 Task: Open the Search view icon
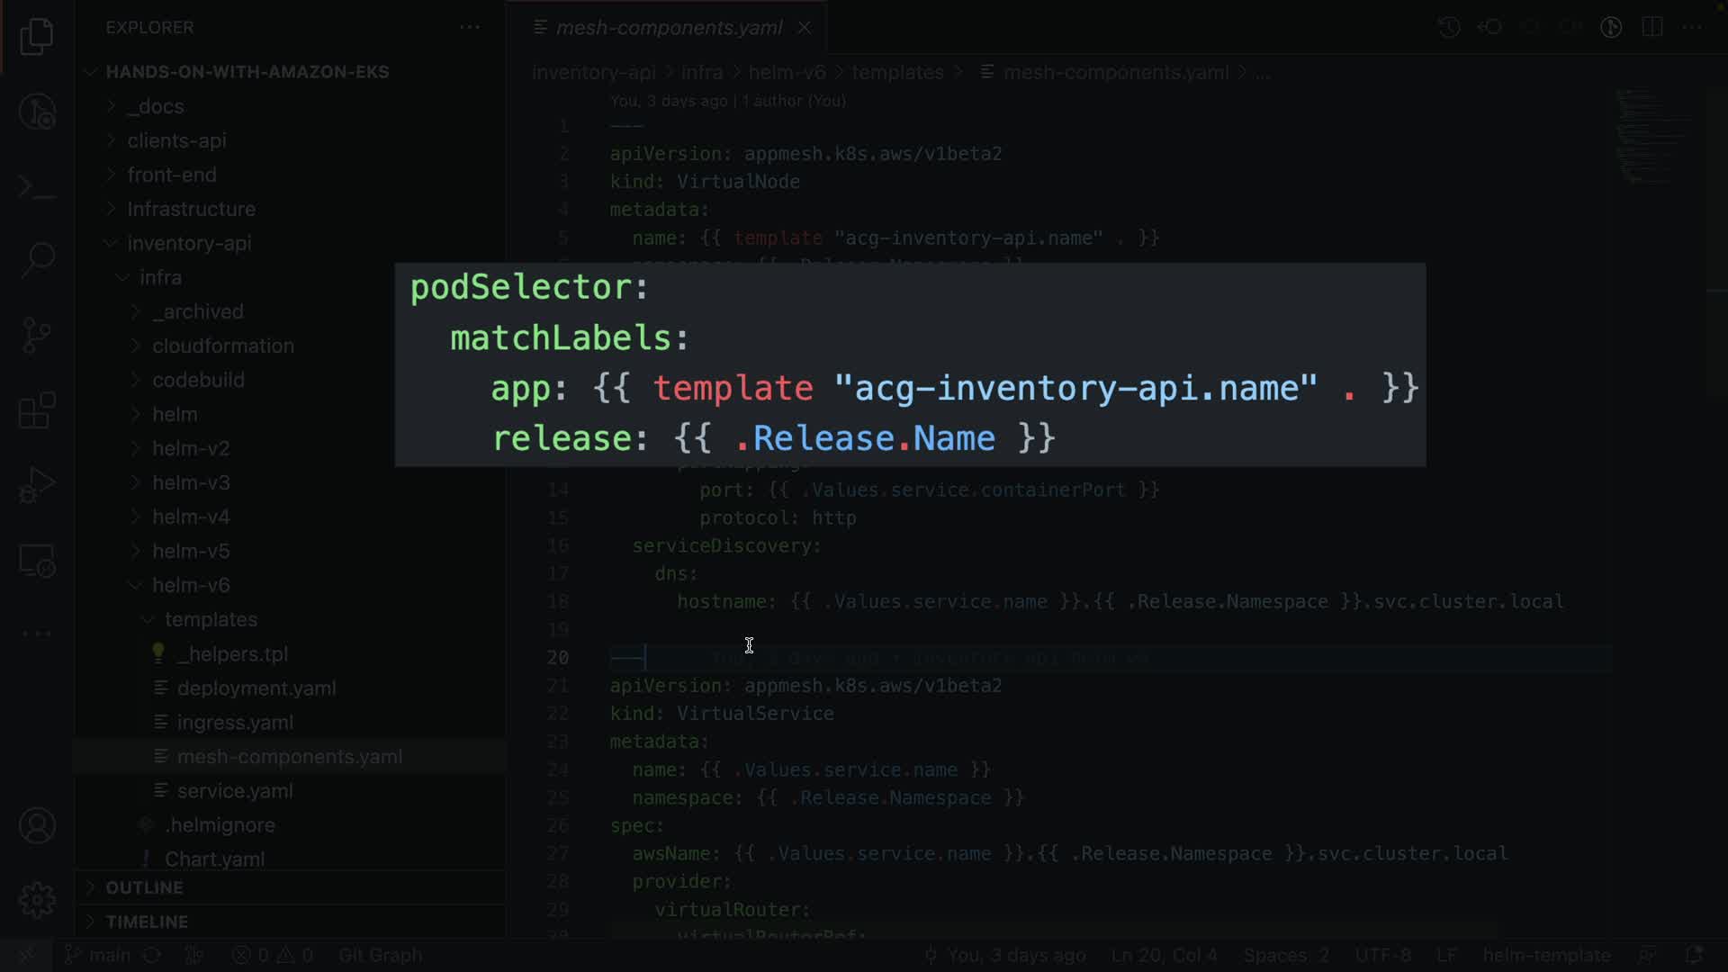(37, 260)
